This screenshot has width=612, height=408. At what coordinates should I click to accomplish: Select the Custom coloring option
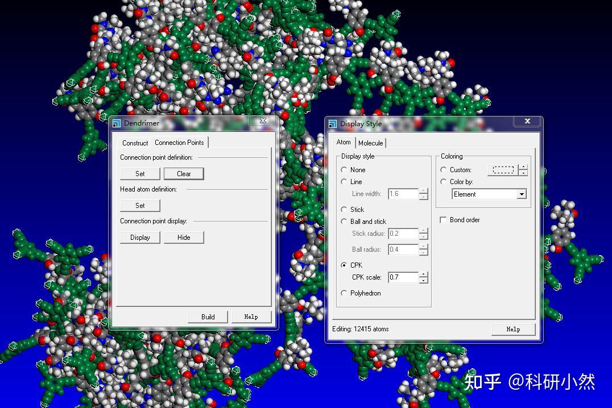(x=444, y=169)
